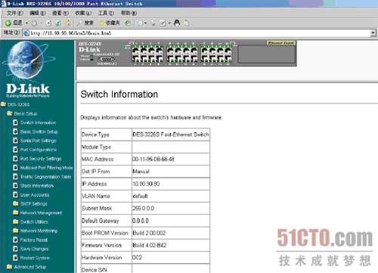Click the Home icon in toolbar

[67, 23]
